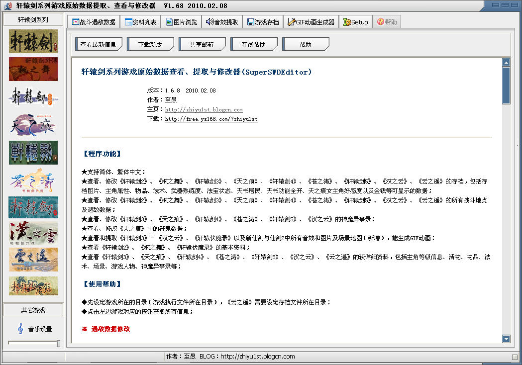
Task: Click the vertical scrollbar thumb
Action: point(507,86)
